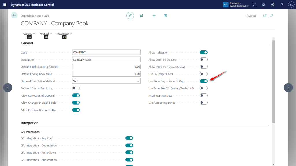The width and height of the screenshot is (296, 166).
Task: Go to next record arrow
Action: click(288, 88)
